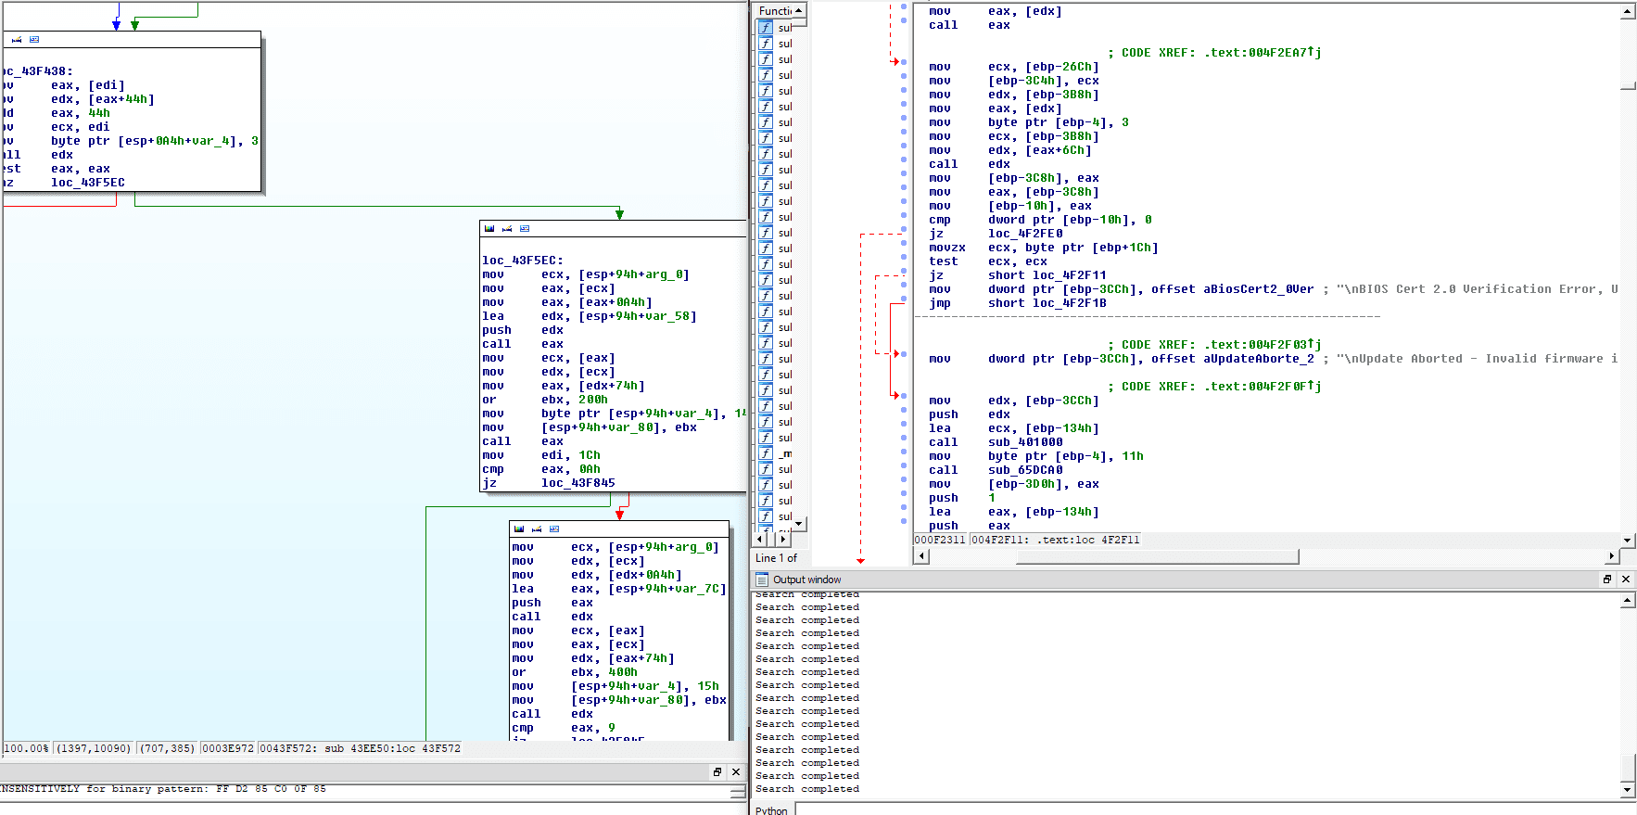Image resolution: width=1637 pixels, height=815 pixels.
Task: Click Functions list header column
Action: (774, 11)
